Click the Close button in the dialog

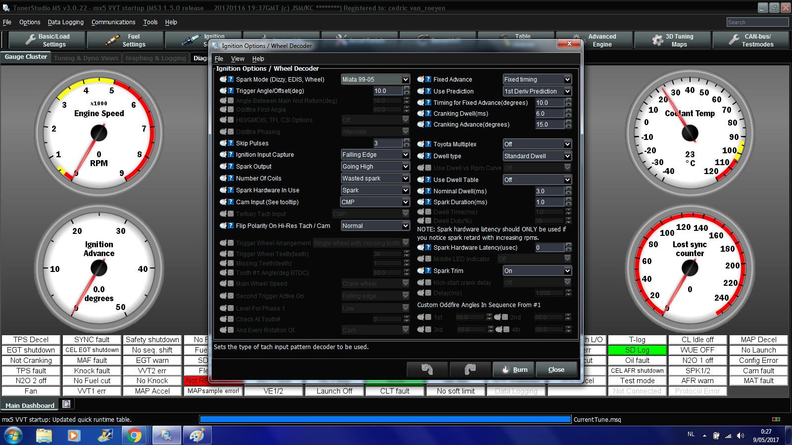[x=556, y=369]
